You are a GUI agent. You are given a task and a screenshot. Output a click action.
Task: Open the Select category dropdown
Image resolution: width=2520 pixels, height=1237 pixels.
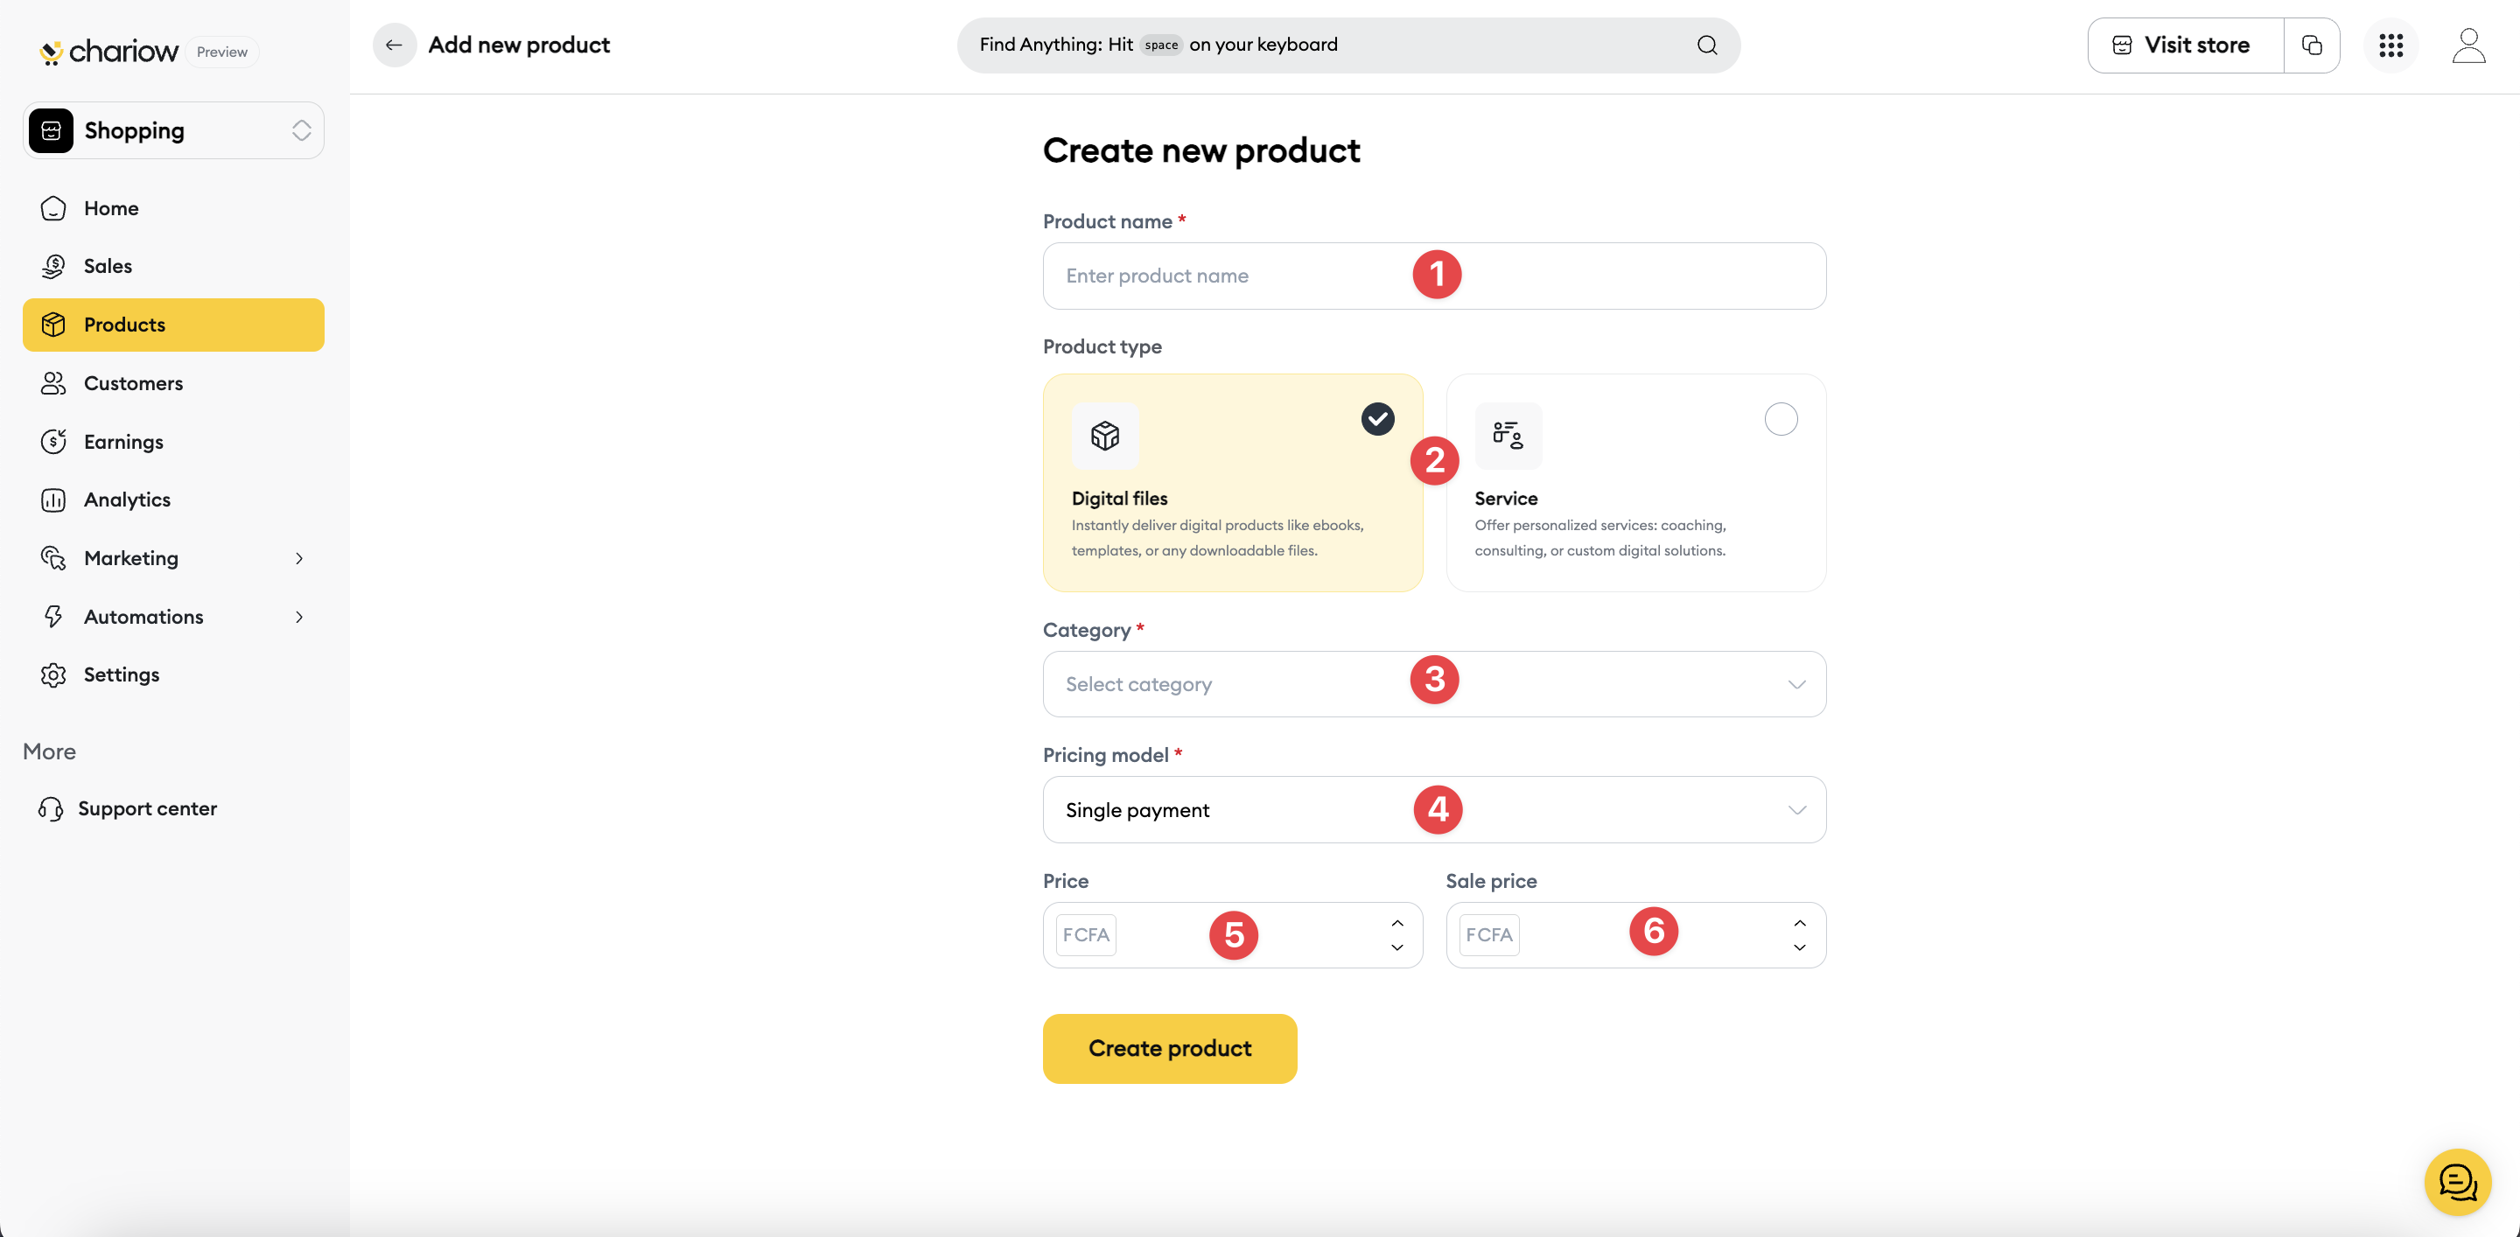1434,684
